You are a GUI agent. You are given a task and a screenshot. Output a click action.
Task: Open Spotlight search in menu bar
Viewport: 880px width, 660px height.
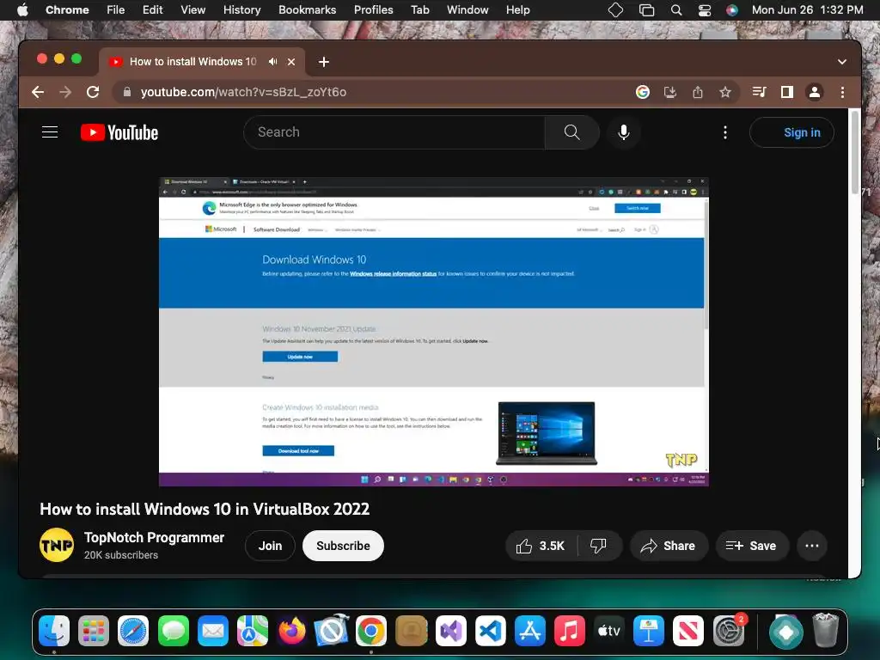[676, 10]
